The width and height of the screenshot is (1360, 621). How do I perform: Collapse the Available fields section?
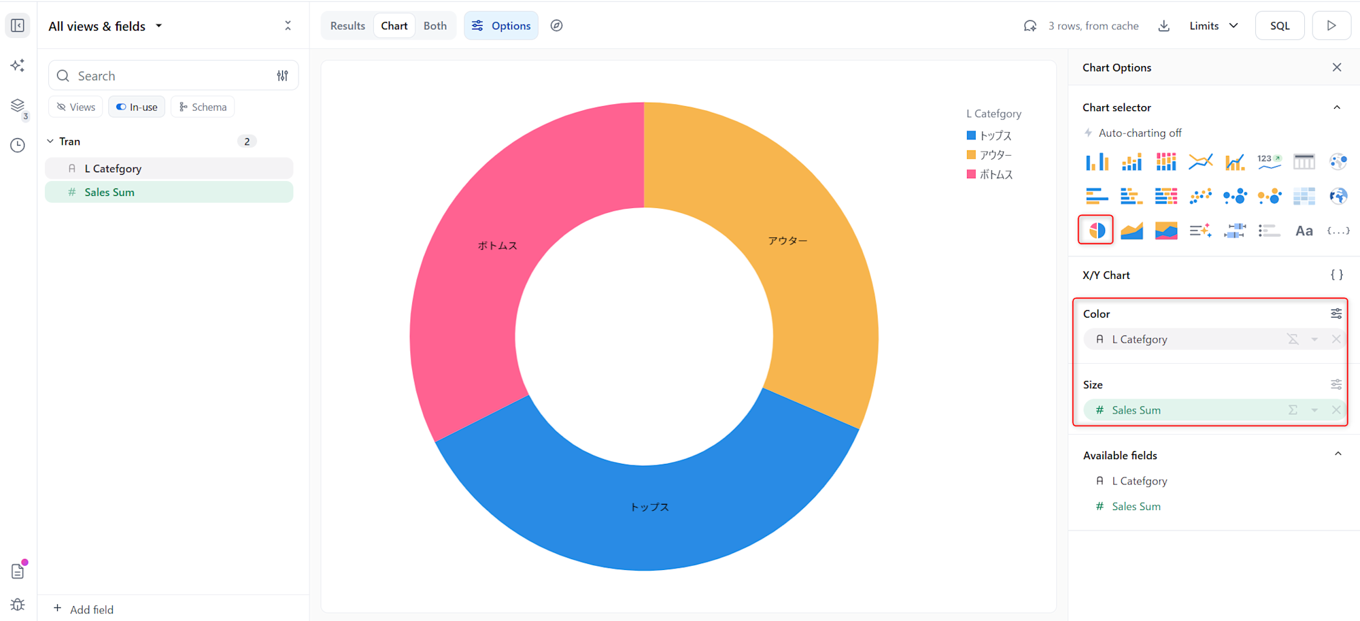click(1338, 454)
